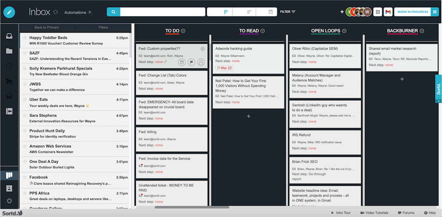This screenshot has width=442, height=217.
Task: Start the Intro Tour
Action: 341,213
